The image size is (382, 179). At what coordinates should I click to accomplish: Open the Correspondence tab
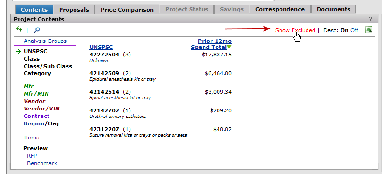[x=280, y=9]
